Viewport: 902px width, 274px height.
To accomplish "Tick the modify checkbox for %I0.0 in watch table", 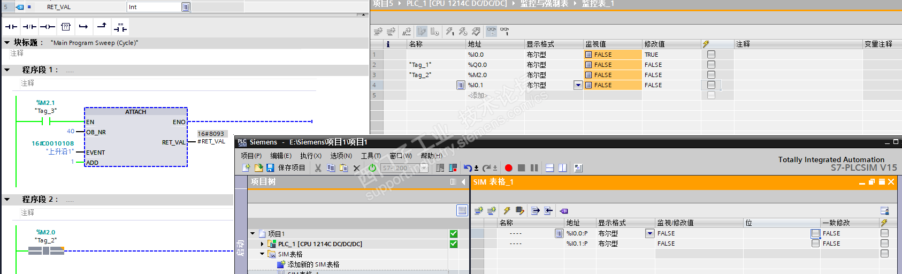I will tap(711, 54).
